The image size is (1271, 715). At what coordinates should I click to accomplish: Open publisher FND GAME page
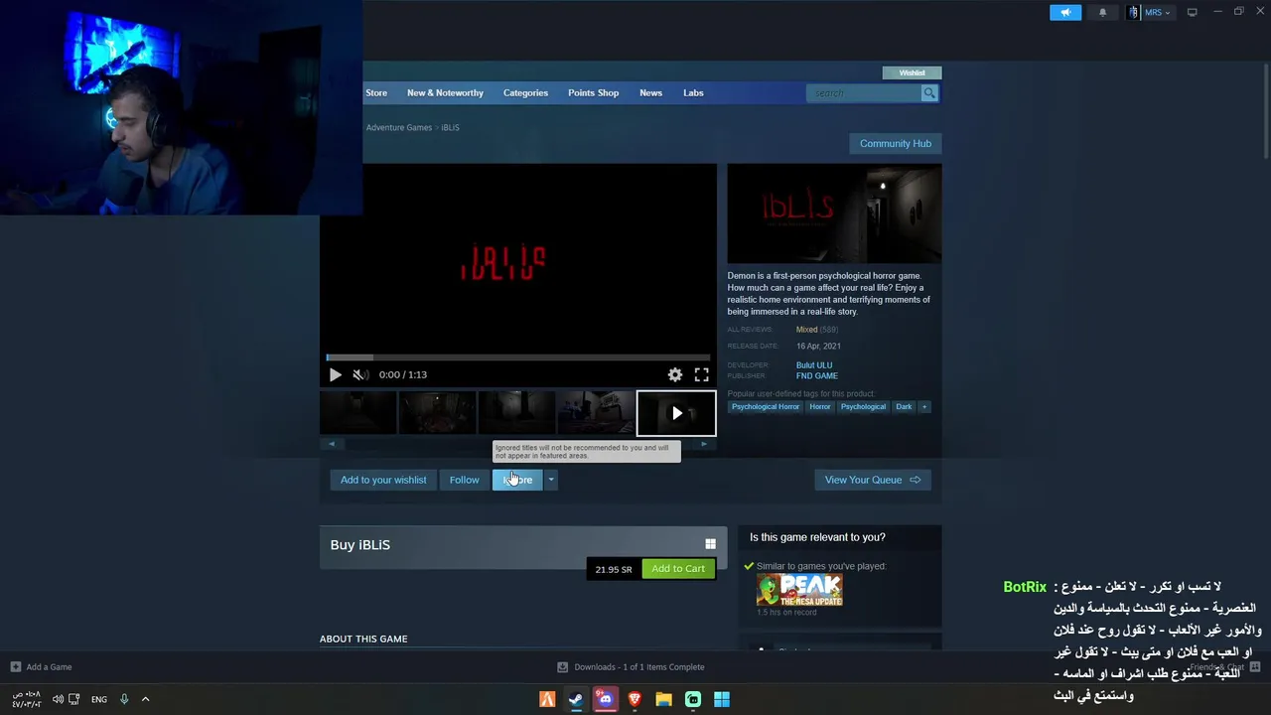[x=816, y=375]
